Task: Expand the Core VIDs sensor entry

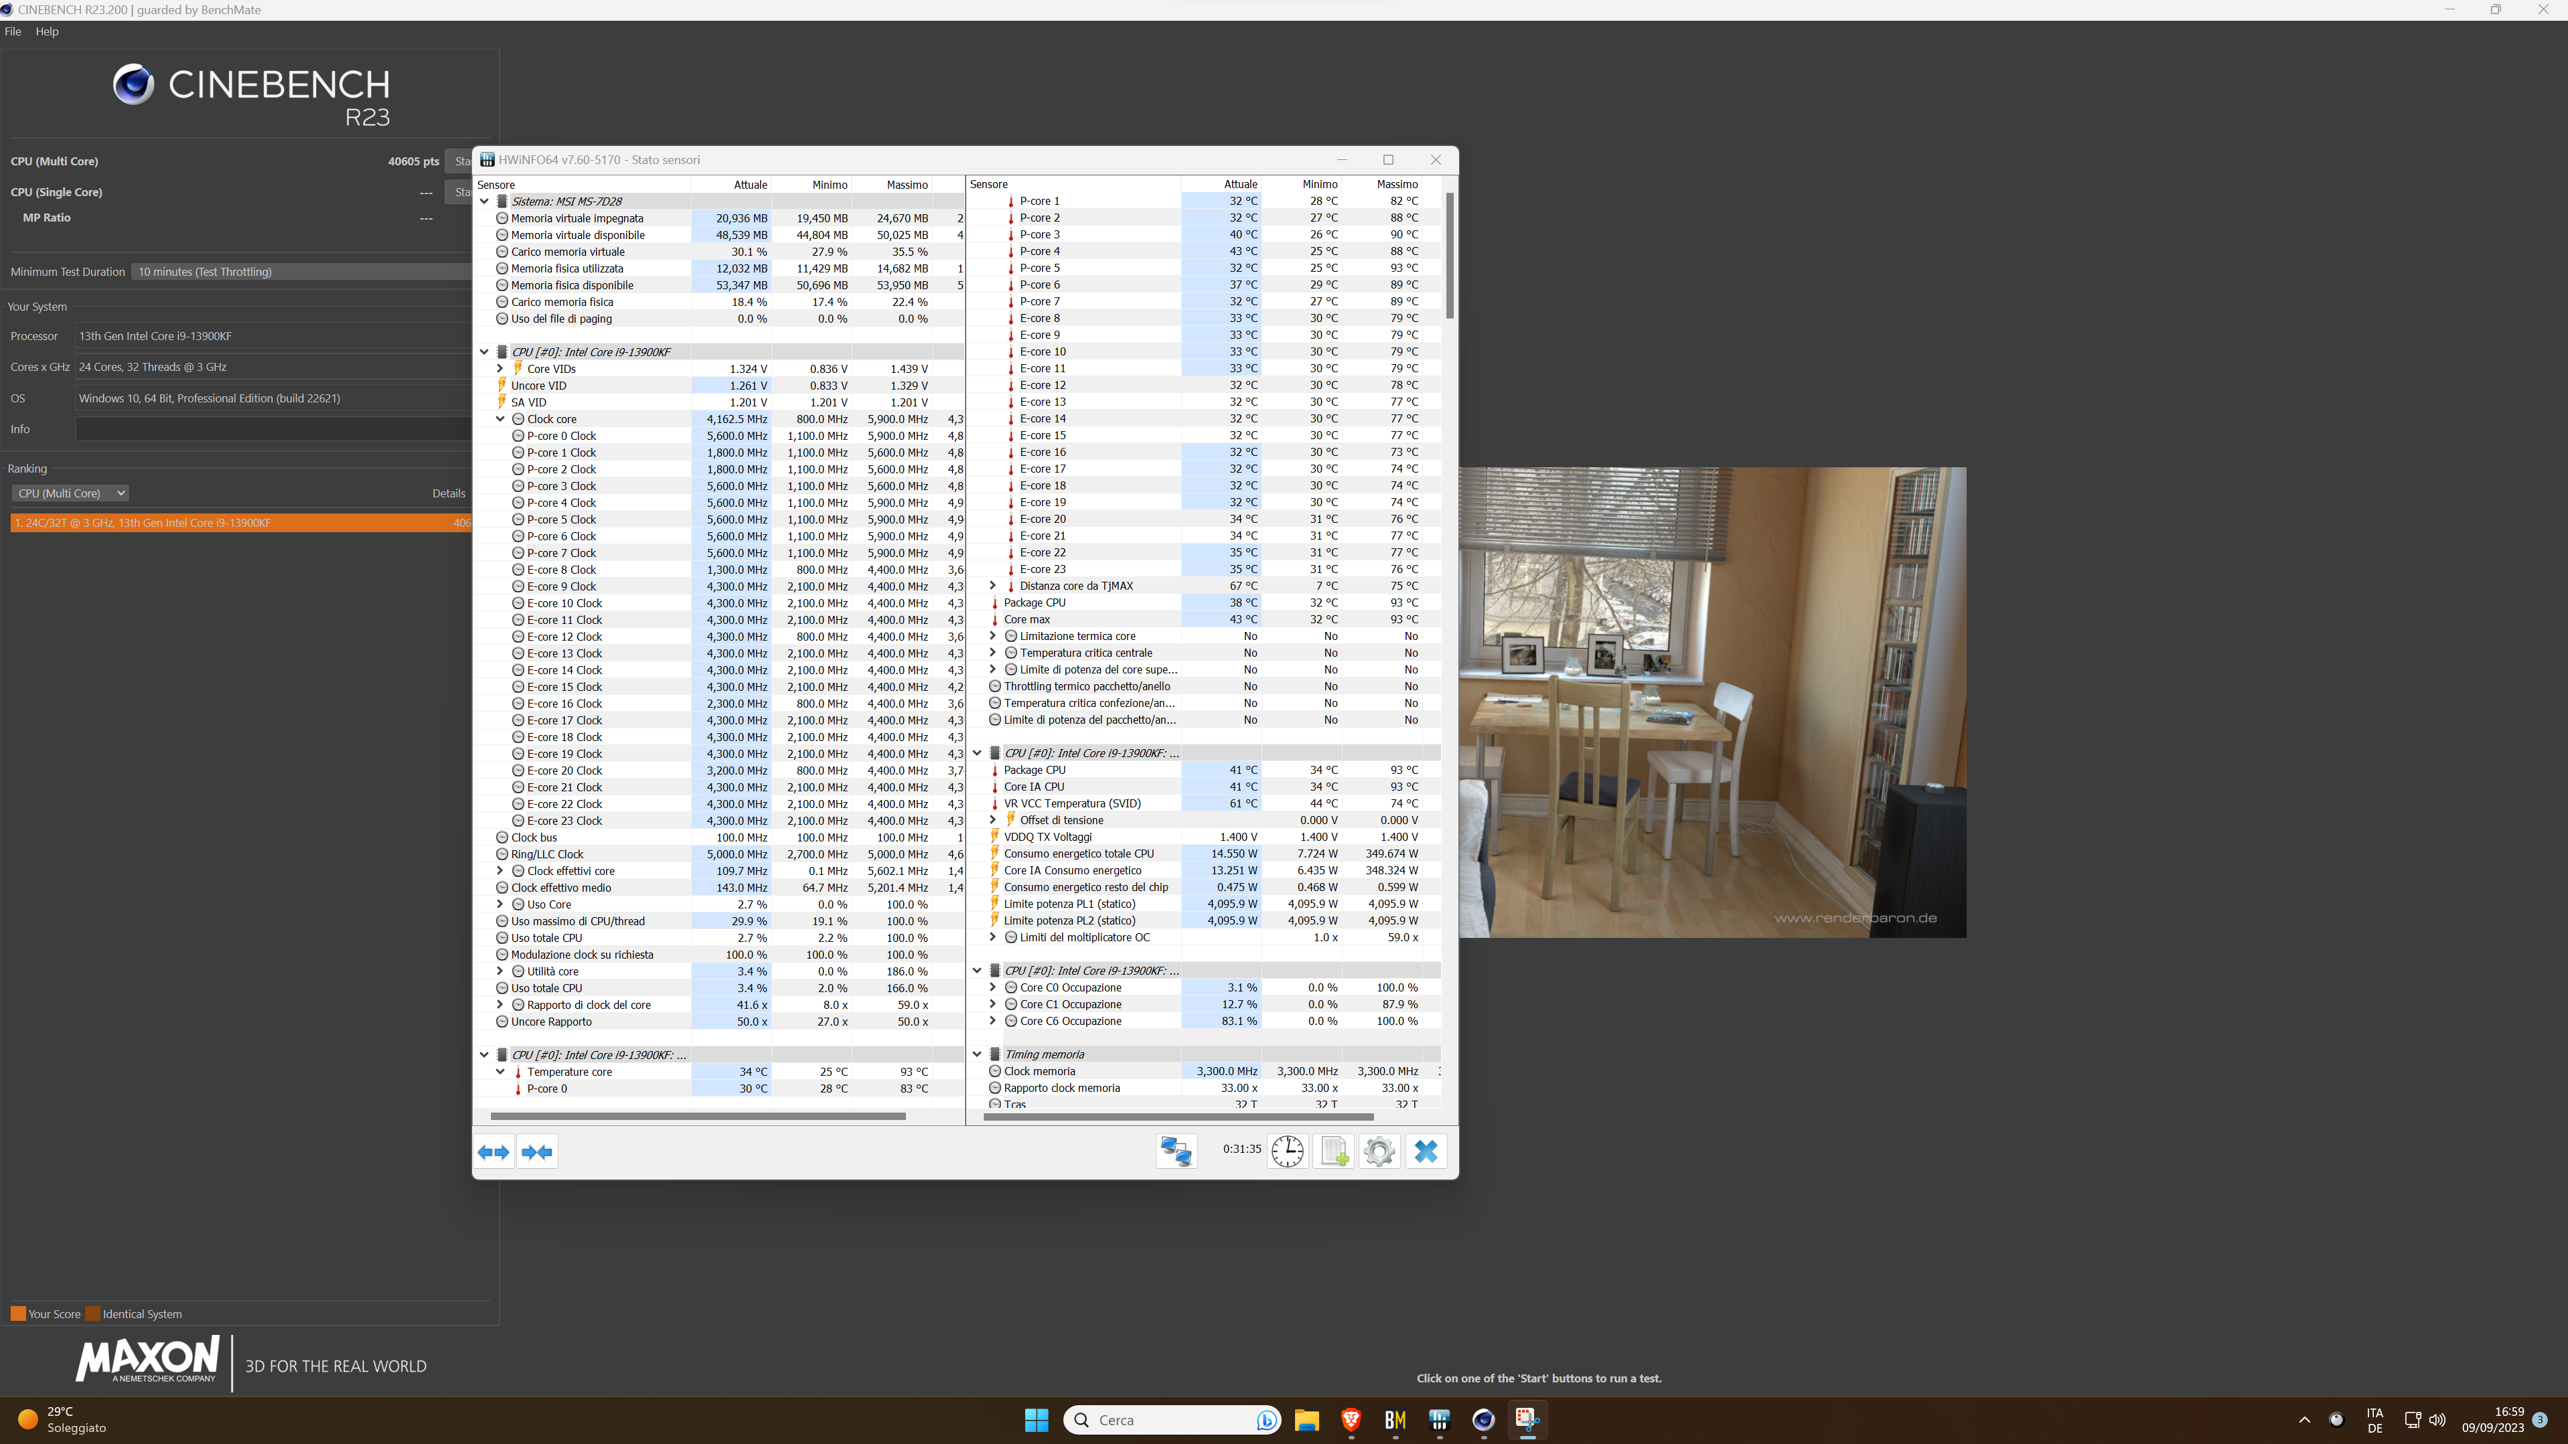Action: tap(500, 369)
